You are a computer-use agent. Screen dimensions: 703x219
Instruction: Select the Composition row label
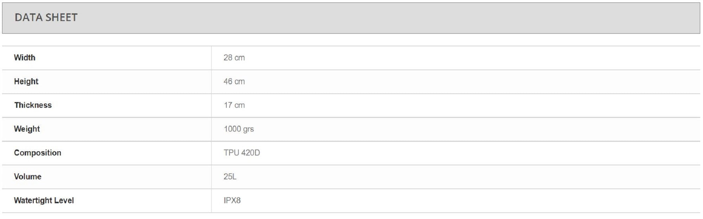coord(38,153)
